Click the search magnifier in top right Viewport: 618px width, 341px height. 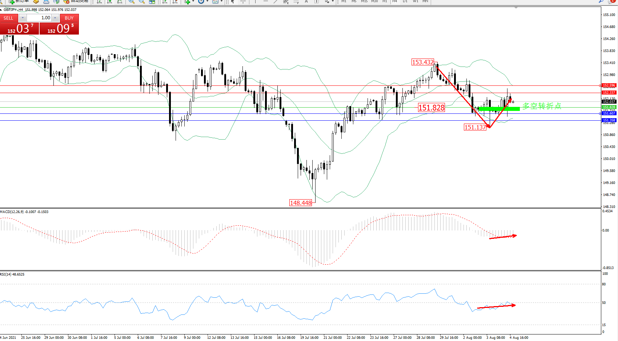(x=601, y=1)
